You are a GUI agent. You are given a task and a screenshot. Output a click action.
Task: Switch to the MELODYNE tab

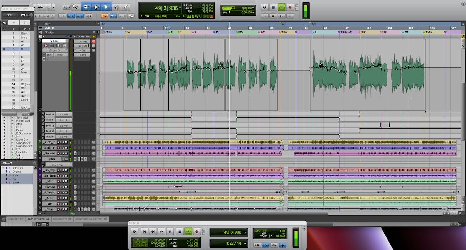click(61, 219)
